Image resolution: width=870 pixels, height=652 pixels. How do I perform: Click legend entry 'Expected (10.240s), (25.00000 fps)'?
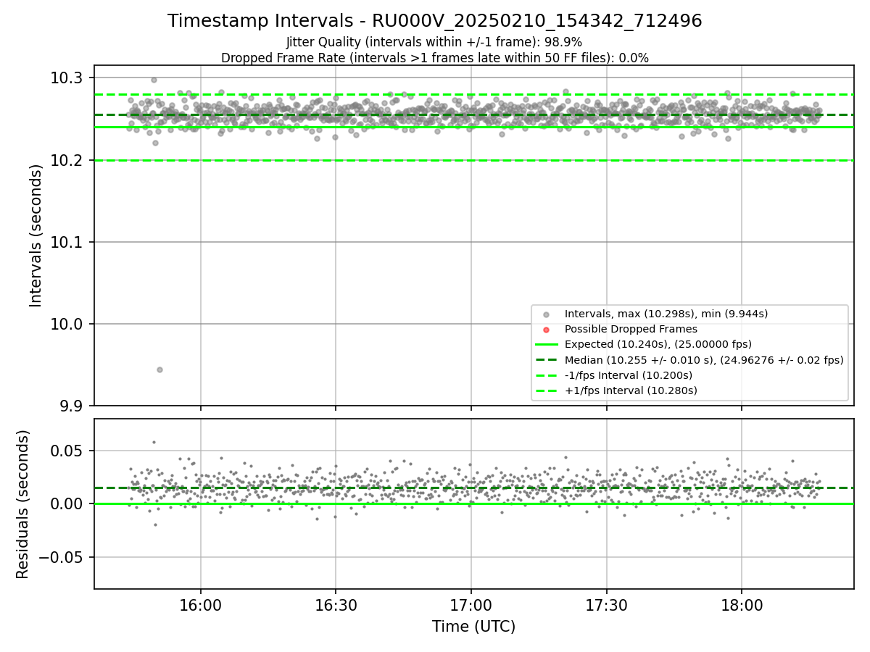pyautogui.click(x=658, y=344)
